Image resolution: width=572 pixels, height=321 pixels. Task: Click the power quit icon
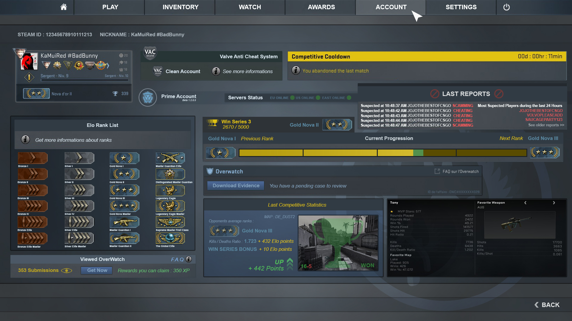pyautogui.click(x=506, y=7)
